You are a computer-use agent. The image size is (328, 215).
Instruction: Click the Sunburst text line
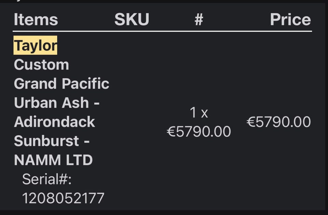coord(51,141)
